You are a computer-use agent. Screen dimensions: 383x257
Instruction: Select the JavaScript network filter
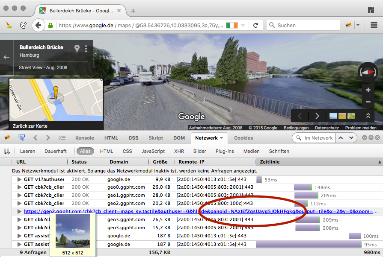[x=153, y=151]
